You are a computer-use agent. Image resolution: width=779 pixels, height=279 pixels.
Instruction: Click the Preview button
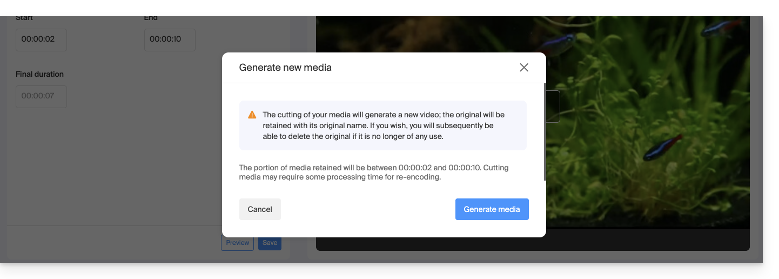pos(237,243)
